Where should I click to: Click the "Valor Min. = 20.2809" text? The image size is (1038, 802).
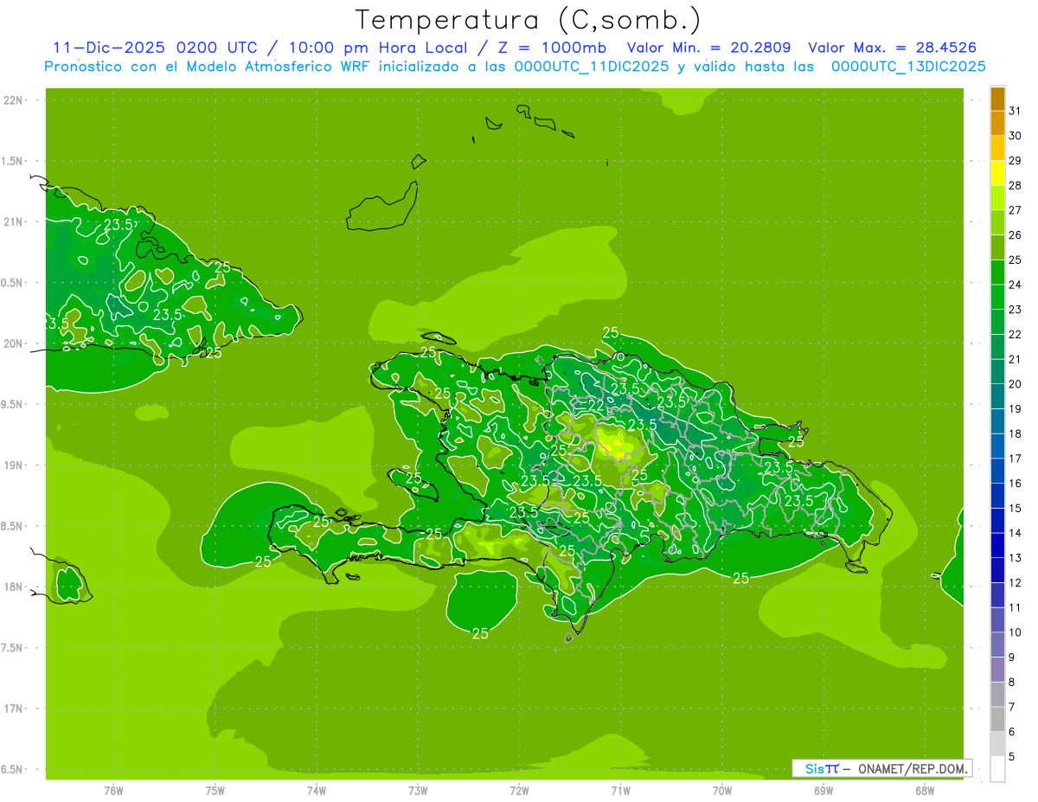(x=708, y=48)
